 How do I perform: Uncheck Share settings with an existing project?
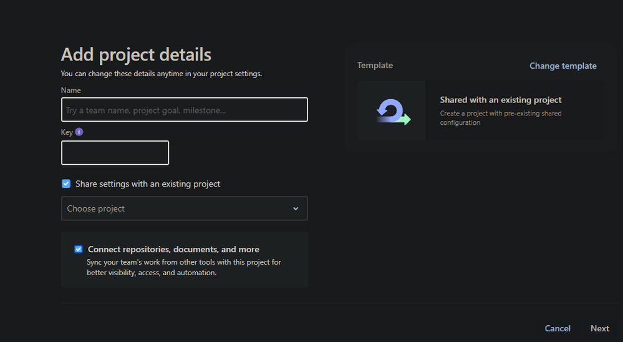click(x=66, y=183)
